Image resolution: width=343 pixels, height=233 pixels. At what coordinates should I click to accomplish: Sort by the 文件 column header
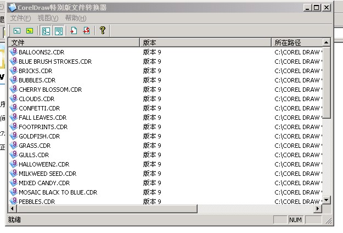[x=74, y=42]
